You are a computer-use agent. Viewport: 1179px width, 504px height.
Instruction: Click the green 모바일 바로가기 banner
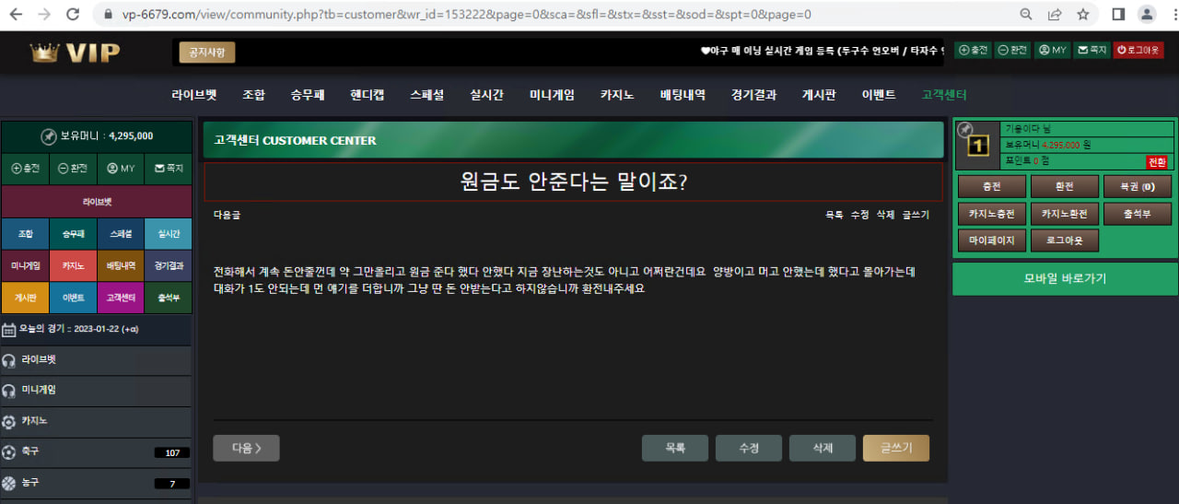pos(1064,278)
